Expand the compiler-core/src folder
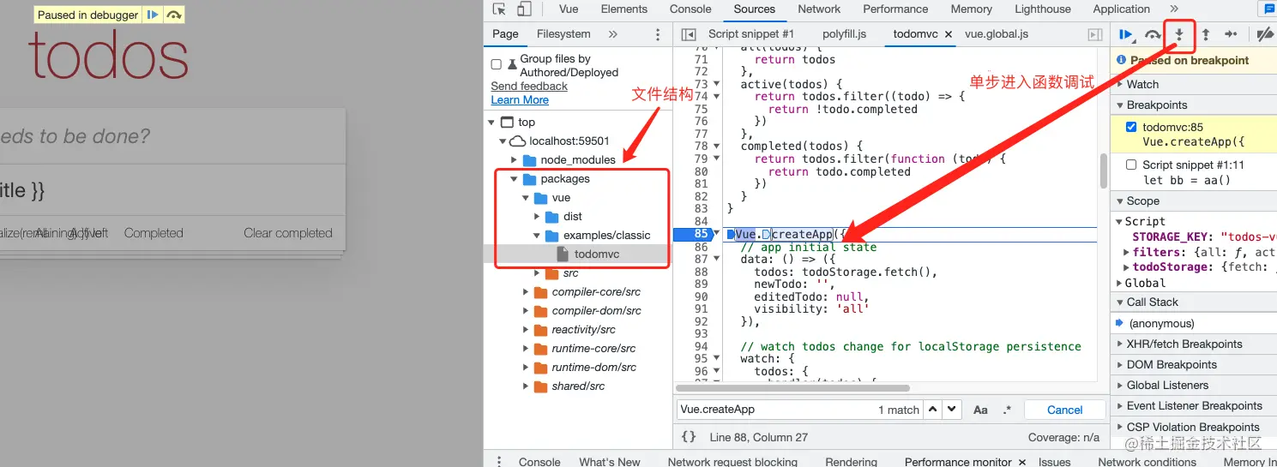The width and height of the screenshot is (1277, 467). tap(526, 292)
